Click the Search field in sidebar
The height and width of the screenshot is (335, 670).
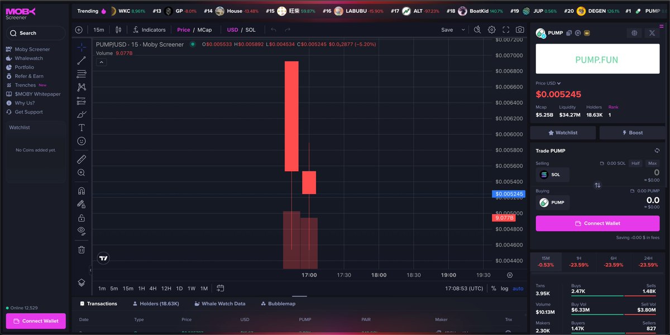(35, 33)
